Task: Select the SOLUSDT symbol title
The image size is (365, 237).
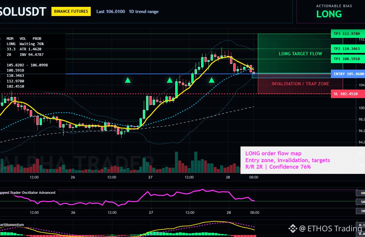Action: (x=23, y=12)
